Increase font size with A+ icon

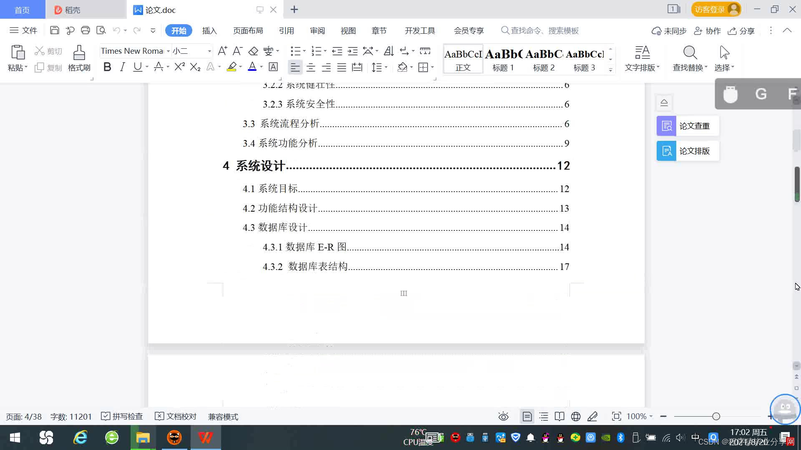(222, 51)
